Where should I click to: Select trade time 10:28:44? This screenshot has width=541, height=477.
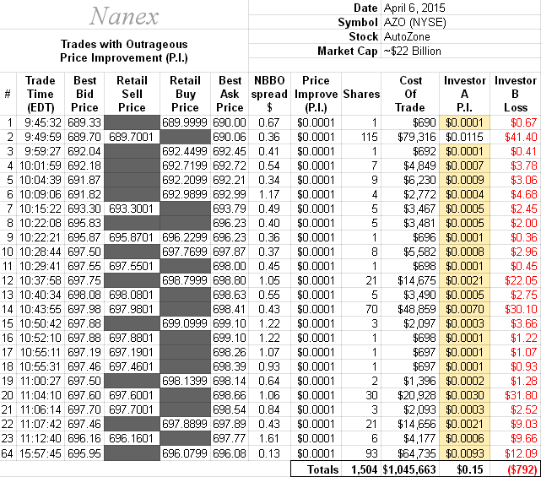tap(41, 252)
